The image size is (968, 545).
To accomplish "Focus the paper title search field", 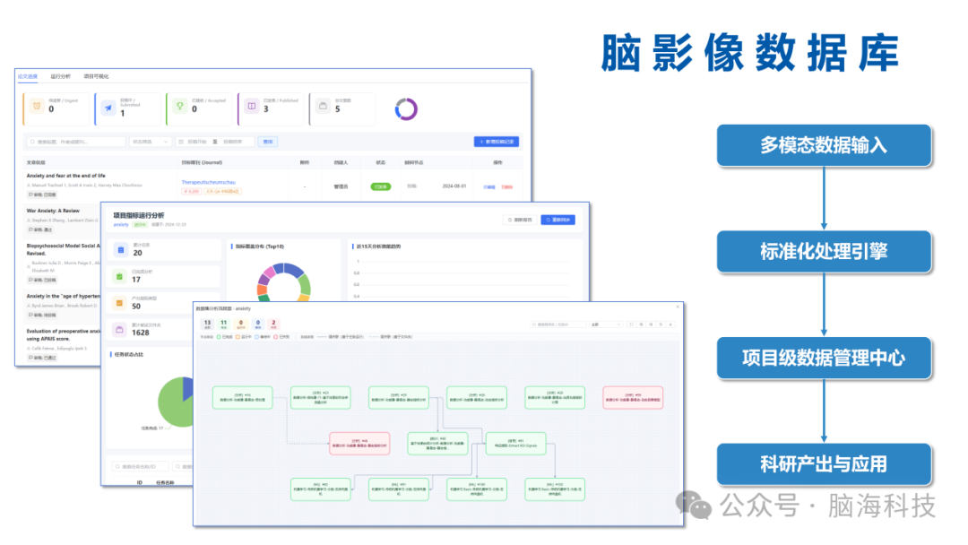I will [76, 142].
